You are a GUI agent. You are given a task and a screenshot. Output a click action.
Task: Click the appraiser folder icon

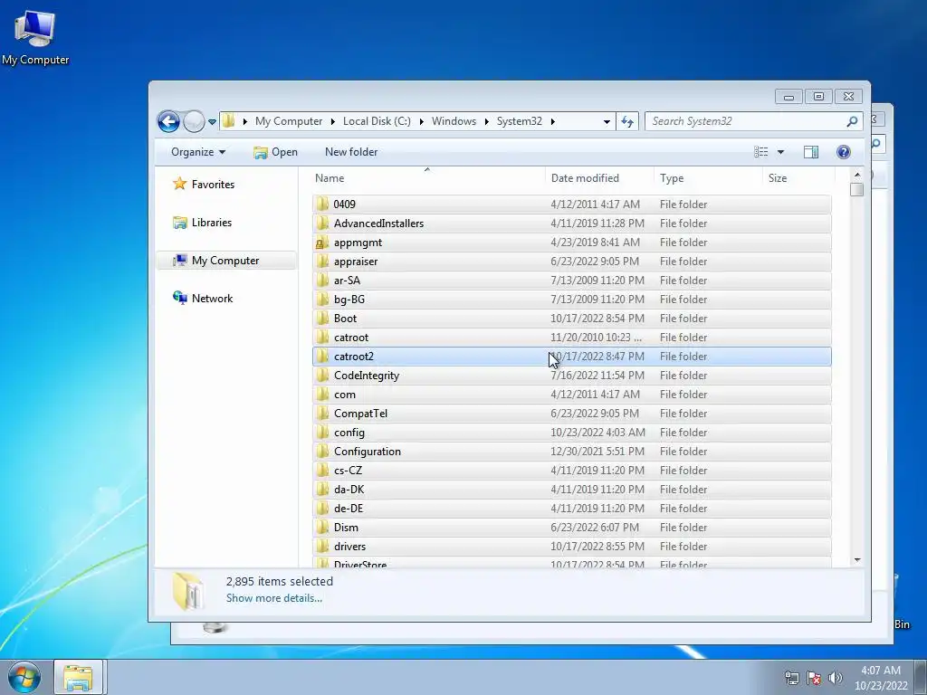click(x=322, y=262)
